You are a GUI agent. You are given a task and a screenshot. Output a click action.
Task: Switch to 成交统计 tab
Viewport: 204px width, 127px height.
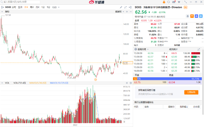pyautogui.click(x=173, y=49)
